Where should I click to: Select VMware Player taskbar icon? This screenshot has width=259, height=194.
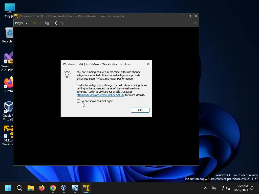click(86, 188)
